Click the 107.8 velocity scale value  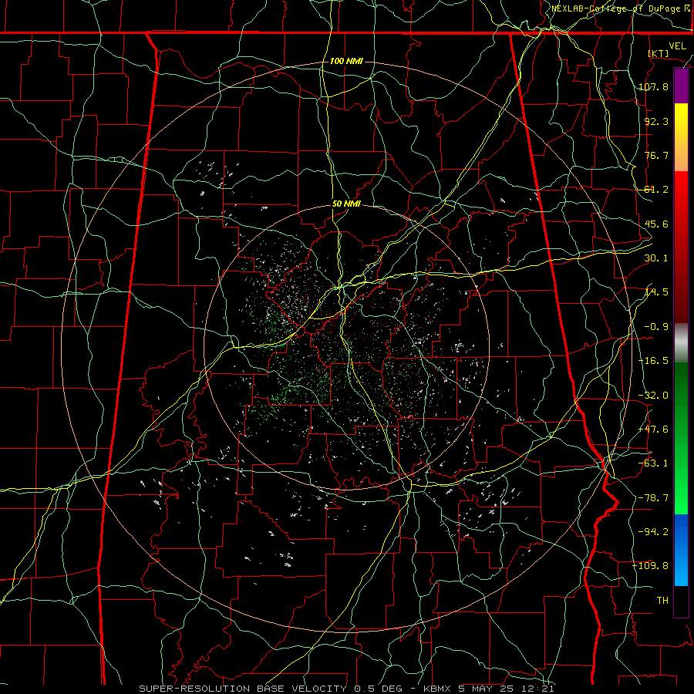click(653, 86)
